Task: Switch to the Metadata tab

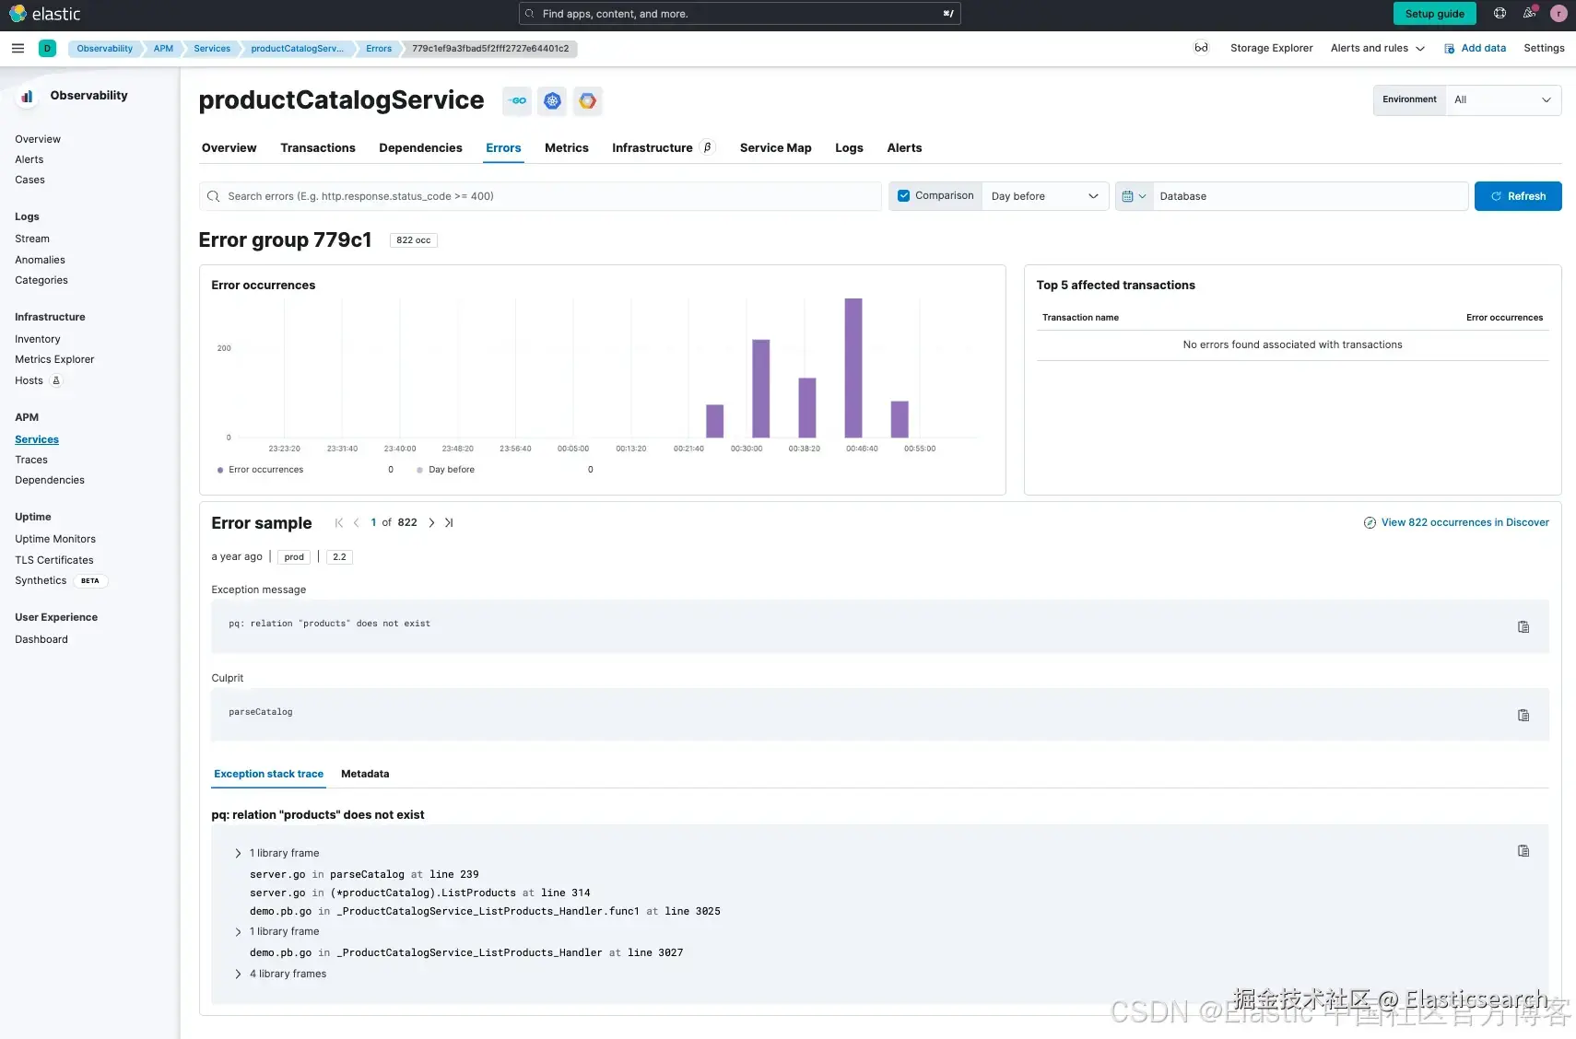Action: click(365, 774)
